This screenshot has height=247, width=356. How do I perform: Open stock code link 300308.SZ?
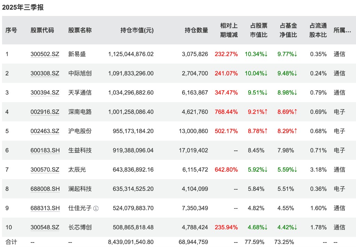click(45, 74)
